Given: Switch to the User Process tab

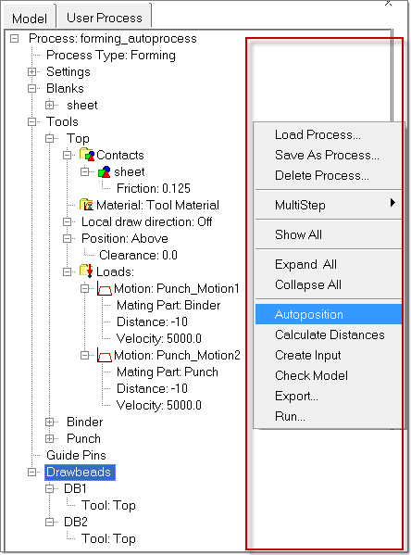Looking at the screenshot, I should coord(105,17).
